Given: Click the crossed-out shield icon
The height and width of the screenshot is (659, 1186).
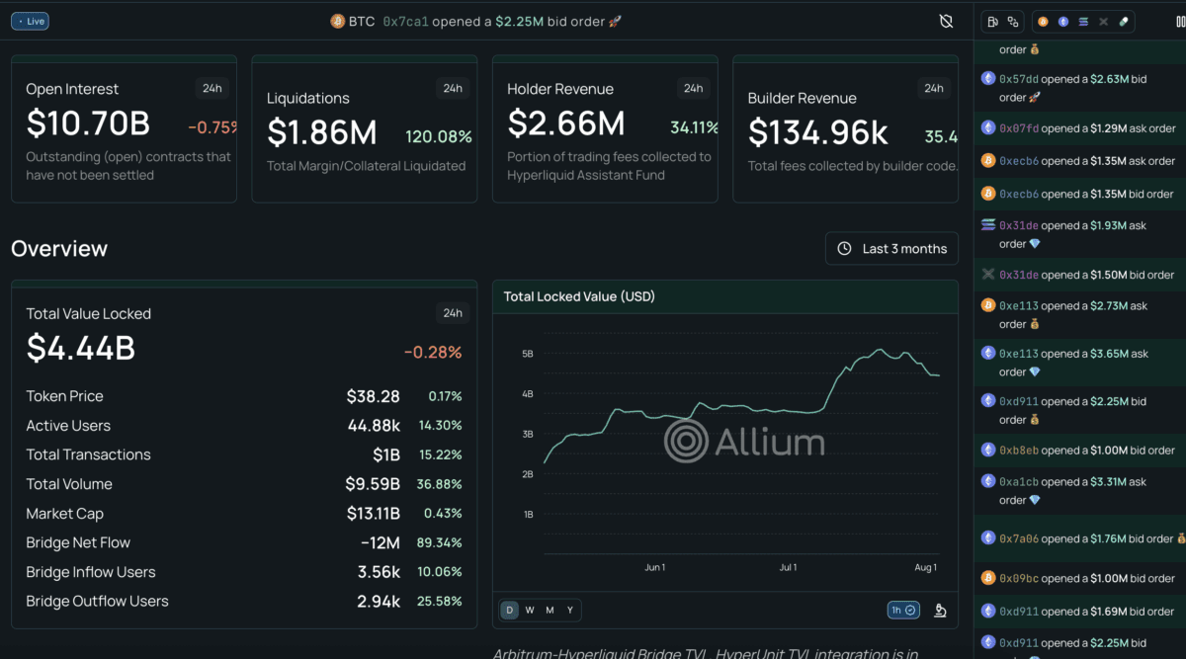Looking at the screenshot, I should (x=946, y=21).
